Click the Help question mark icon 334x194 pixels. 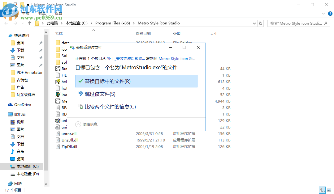[330, 13]
